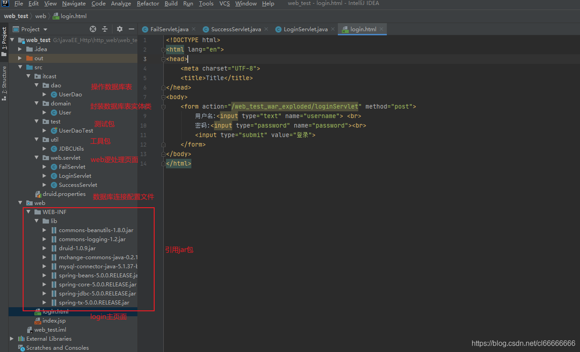Open the File menu
Viewport: 580px width, 352px height.
coord(19,4)
